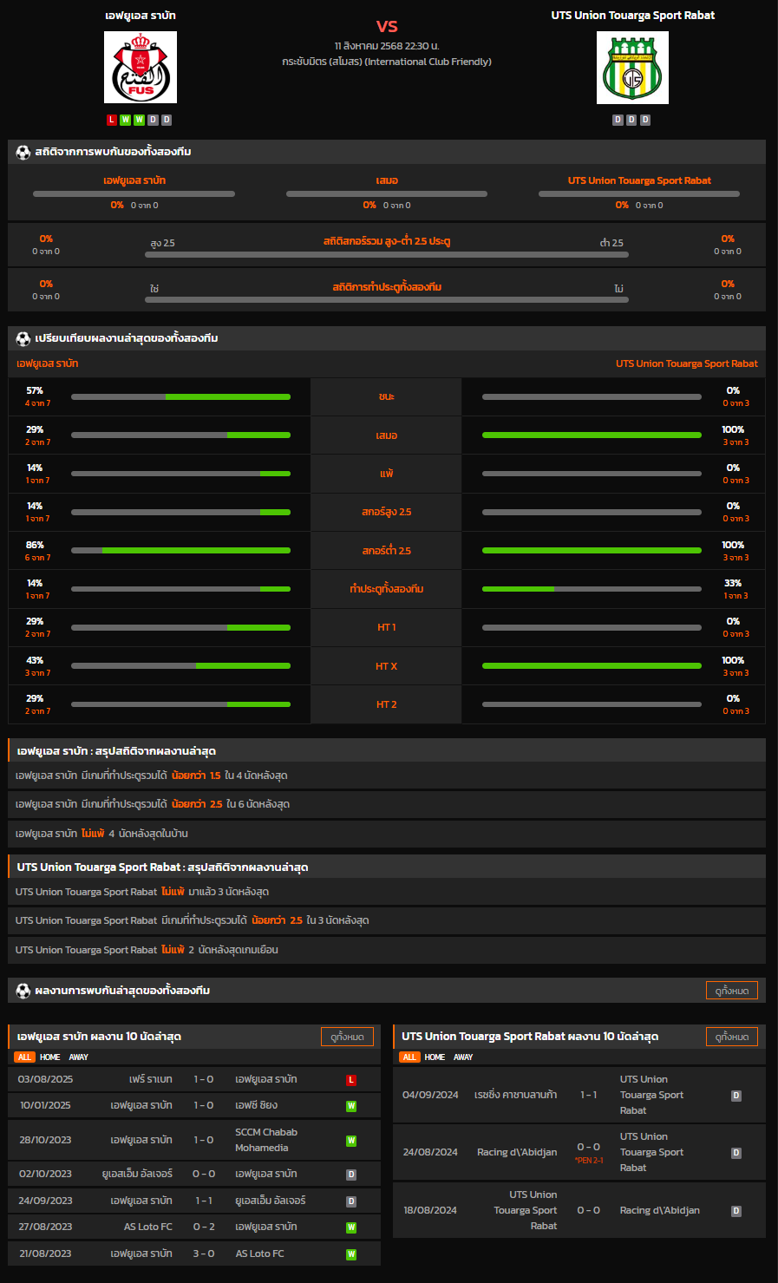Click 'SCCM Chabab Mohamedia' in the 28/10/2023 row
Viewport: 778px width, 1283px height.
pyautogui.click(x=266, y=1141)
